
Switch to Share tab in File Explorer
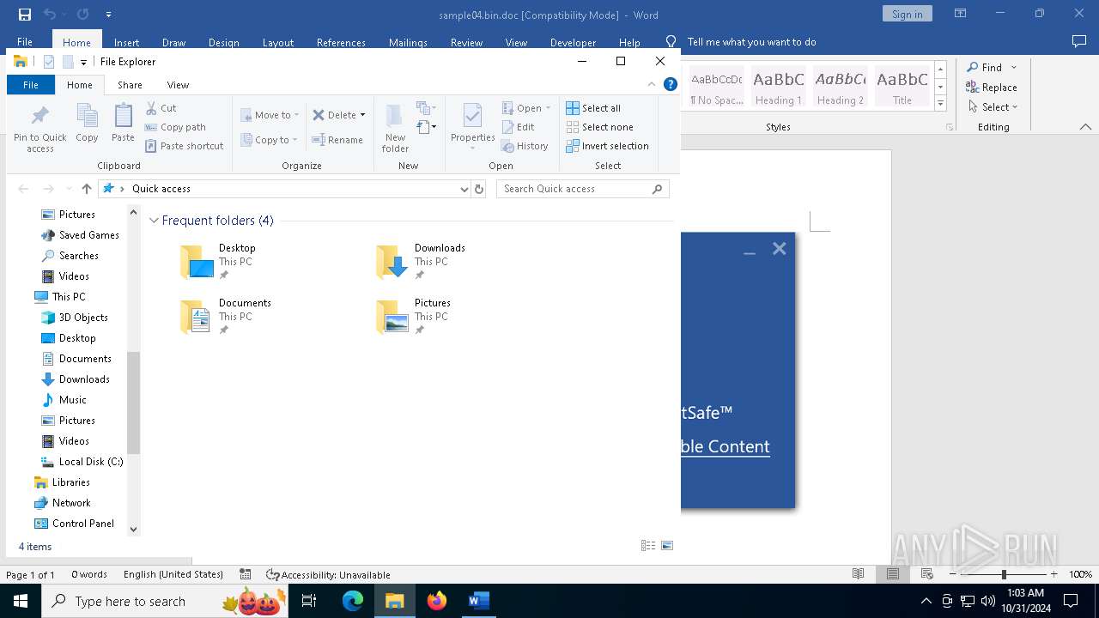pyautogui.click(x=130, y=85)
